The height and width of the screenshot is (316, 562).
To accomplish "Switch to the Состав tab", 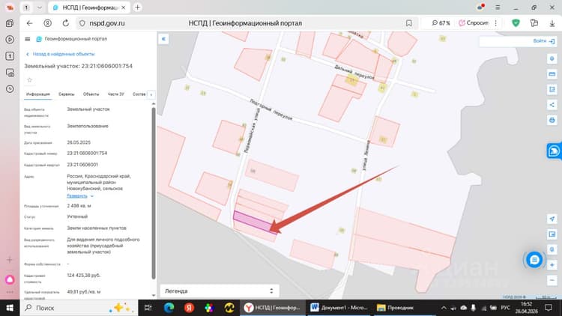I will [139, 94].
